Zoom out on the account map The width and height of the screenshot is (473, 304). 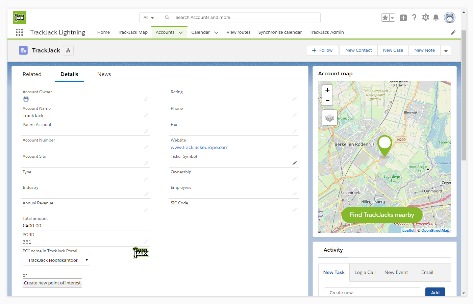pyautogui.click(x=327, y=100)
